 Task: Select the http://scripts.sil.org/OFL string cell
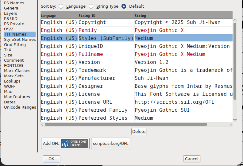click(x=183, y=102)
